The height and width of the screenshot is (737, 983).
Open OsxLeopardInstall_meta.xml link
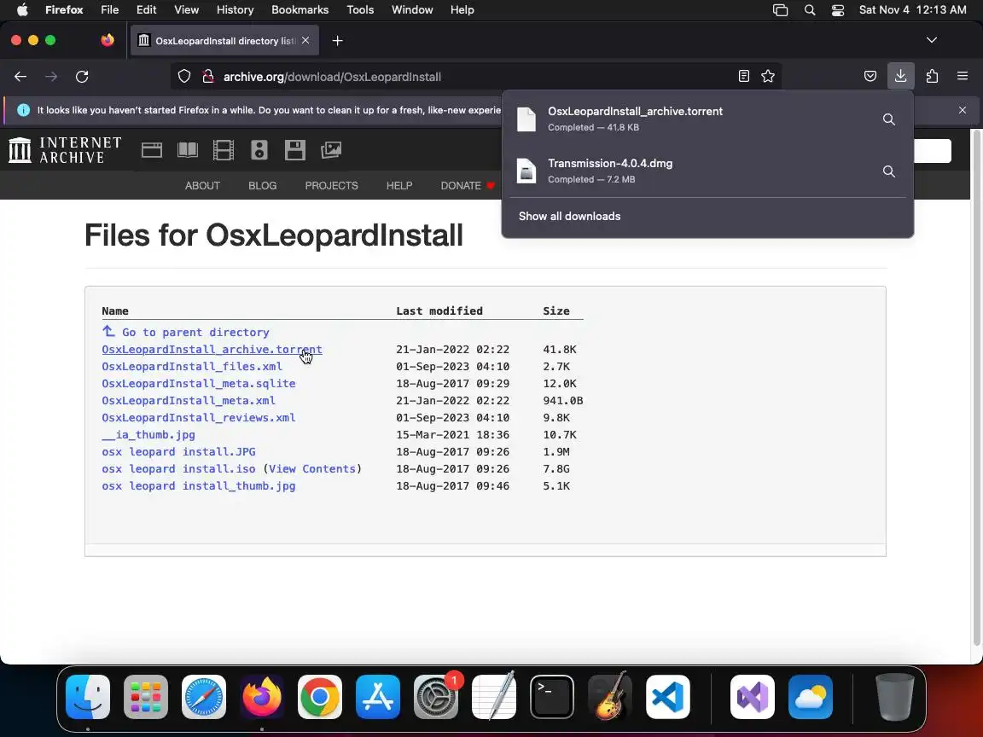(x=189, y=400)
